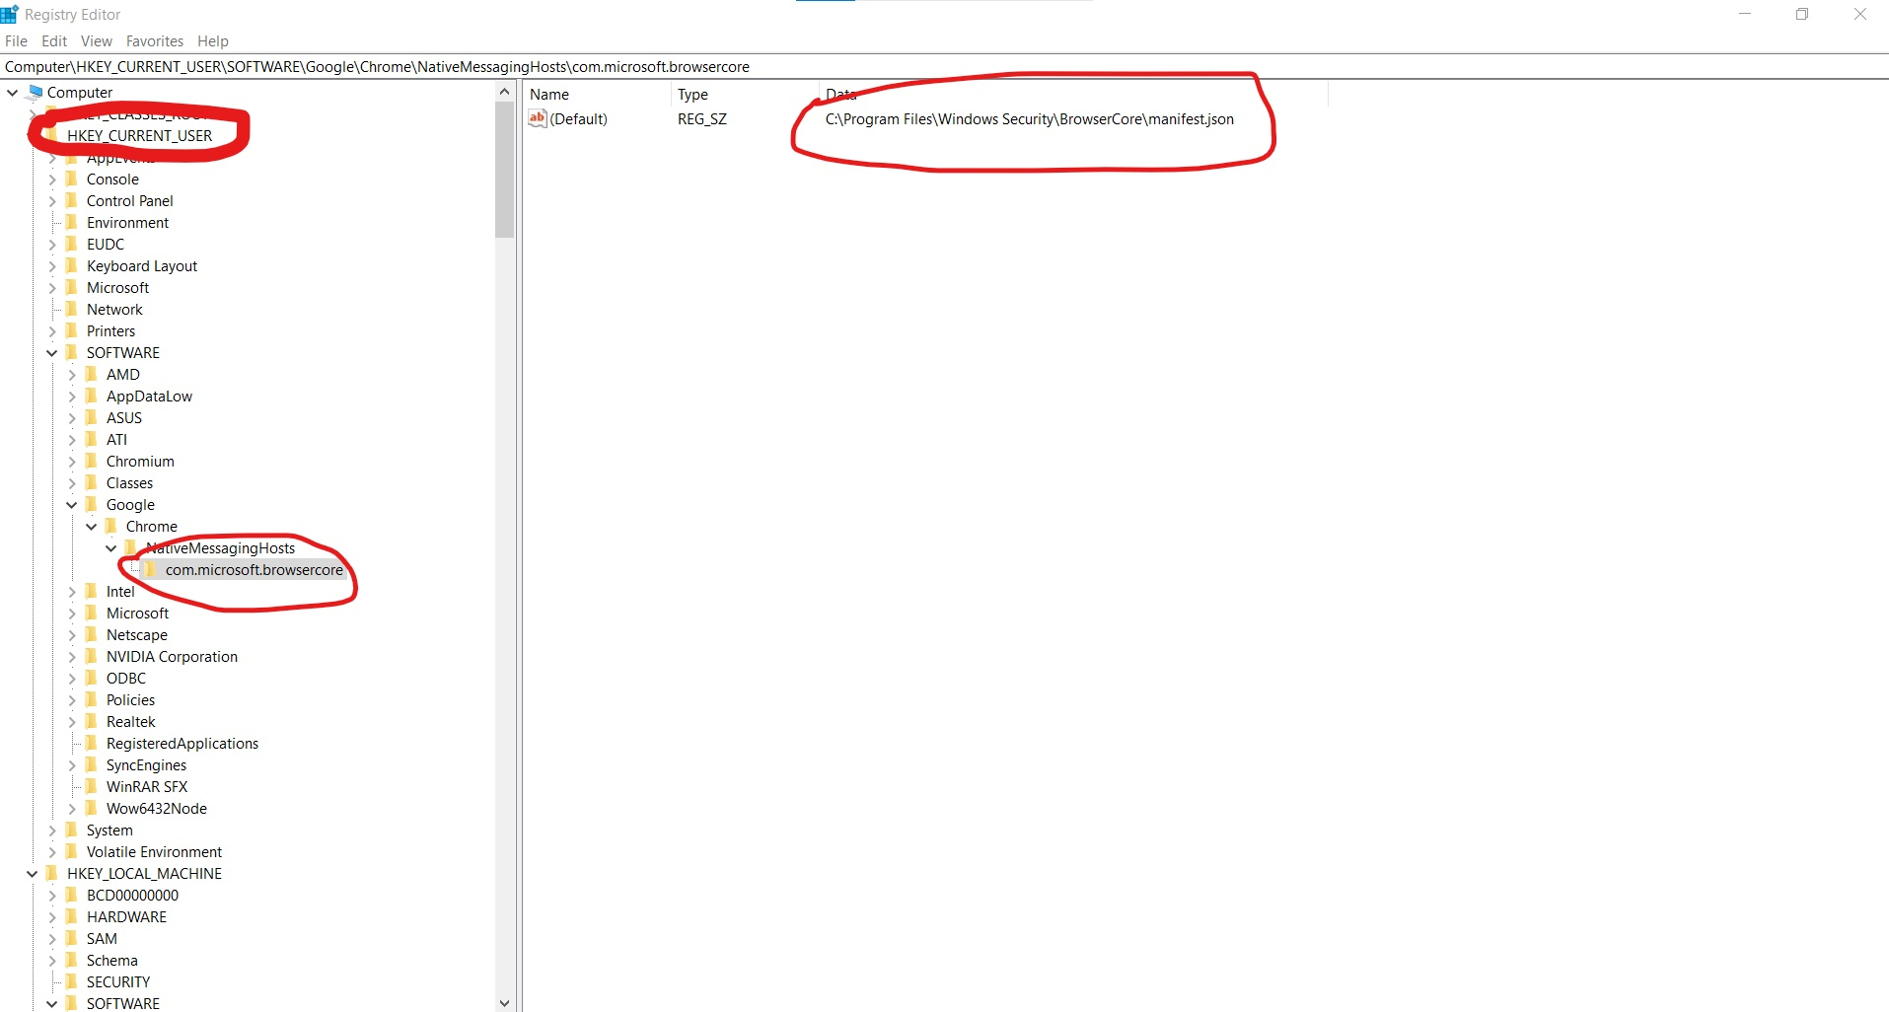Image resolution: width=1889 pixels, height=1012 pixels.
Task: Click the manifest.json data value
Action: (x=1030, y=119)
